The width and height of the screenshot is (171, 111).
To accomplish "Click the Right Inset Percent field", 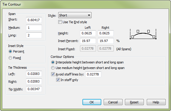I will point(106,41).
